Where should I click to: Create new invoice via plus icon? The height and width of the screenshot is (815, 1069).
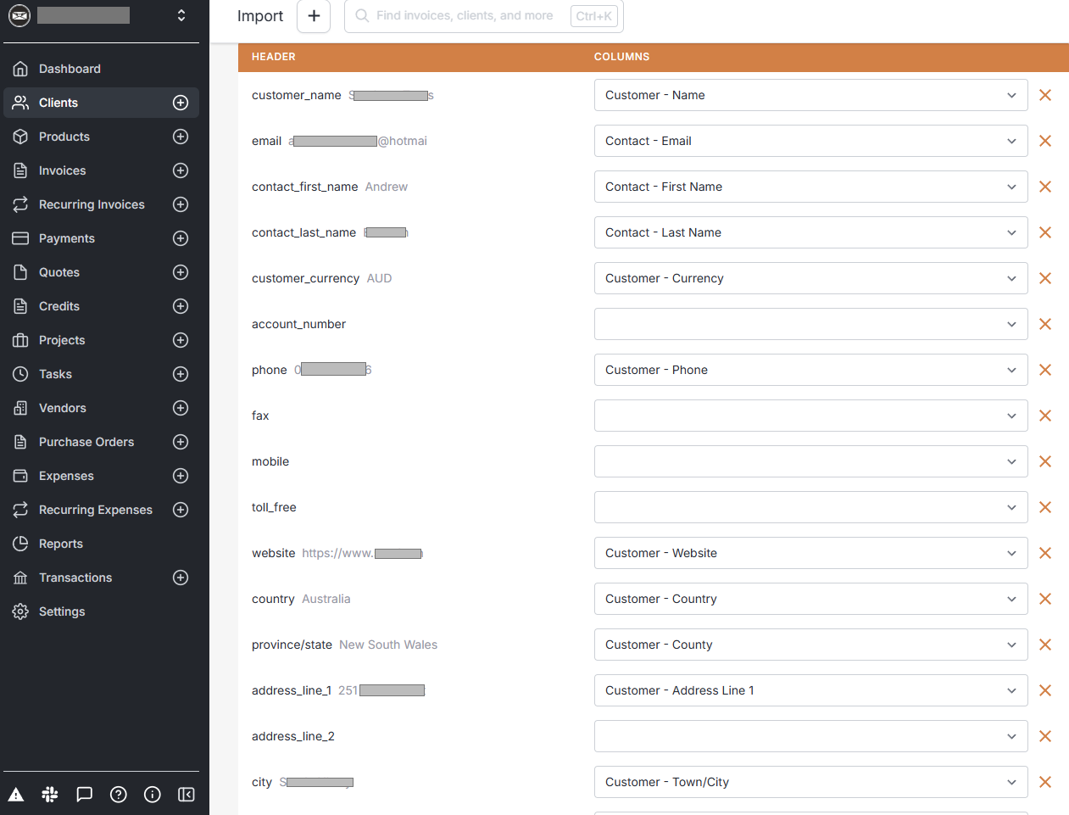(x=181, y=170)
